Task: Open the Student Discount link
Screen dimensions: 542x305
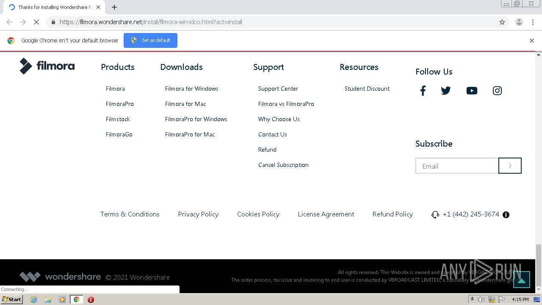Action: [367, 89]
